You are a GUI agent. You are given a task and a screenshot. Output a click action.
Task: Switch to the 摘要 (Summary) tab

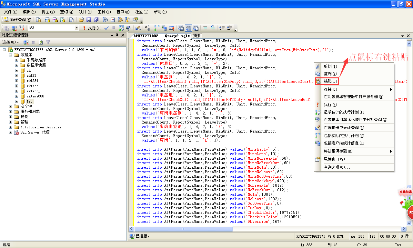pyautogui.click(x=197, y=36)
